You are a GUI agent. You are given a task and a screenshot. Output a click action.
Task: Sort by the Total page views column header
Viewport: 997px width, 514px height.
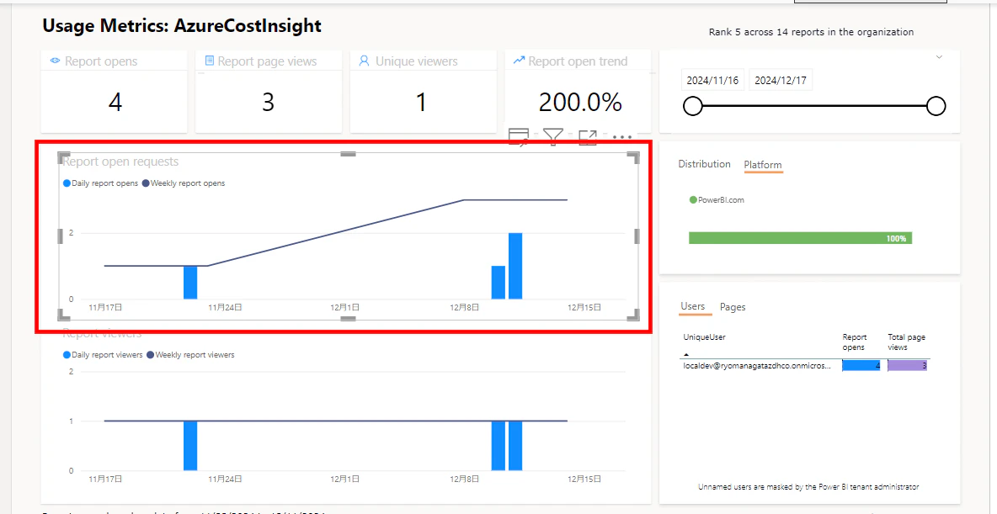906,342
